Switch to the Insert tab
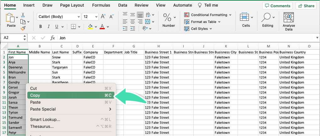The image size is (320, 136). (29, 5)
